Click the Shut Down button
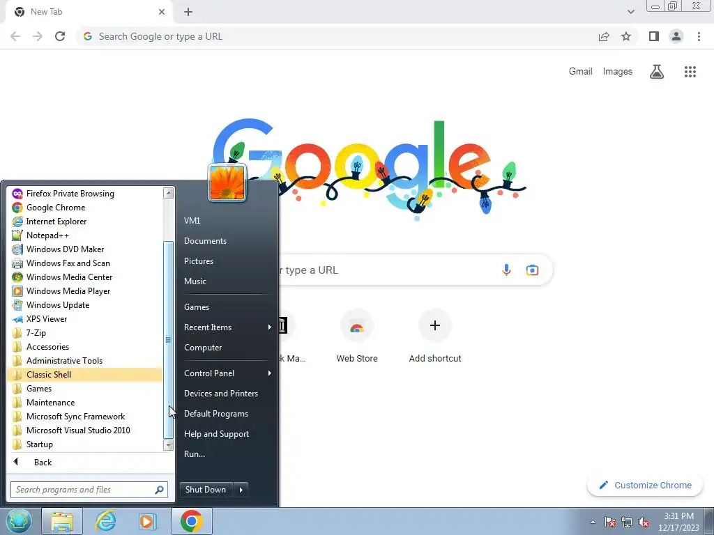This screenshot has width=714, height=535. (x=206, y=490)
